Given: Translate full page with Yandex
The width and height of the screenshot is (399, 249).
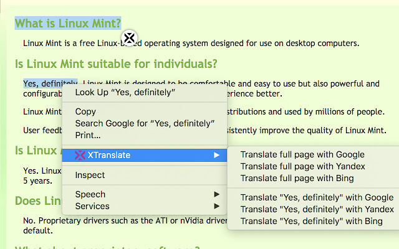Looking at the screenshot, I should coord(302,166).
